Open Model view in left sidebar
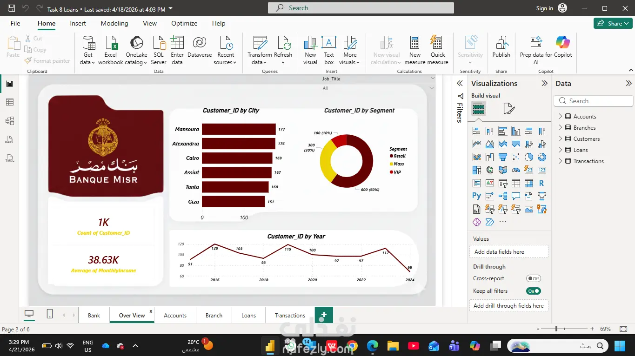Screen dimensions: 635x356 click(10, 121)
